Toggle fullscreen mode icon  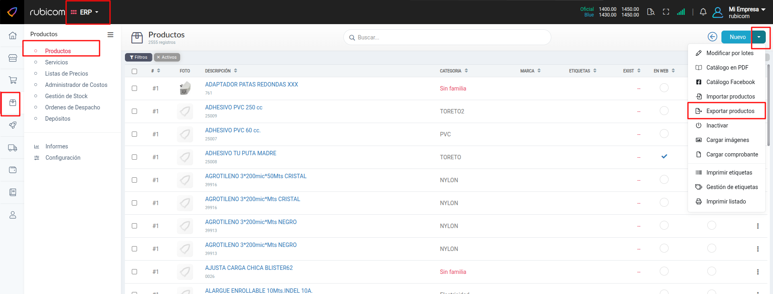coord(666,12)
